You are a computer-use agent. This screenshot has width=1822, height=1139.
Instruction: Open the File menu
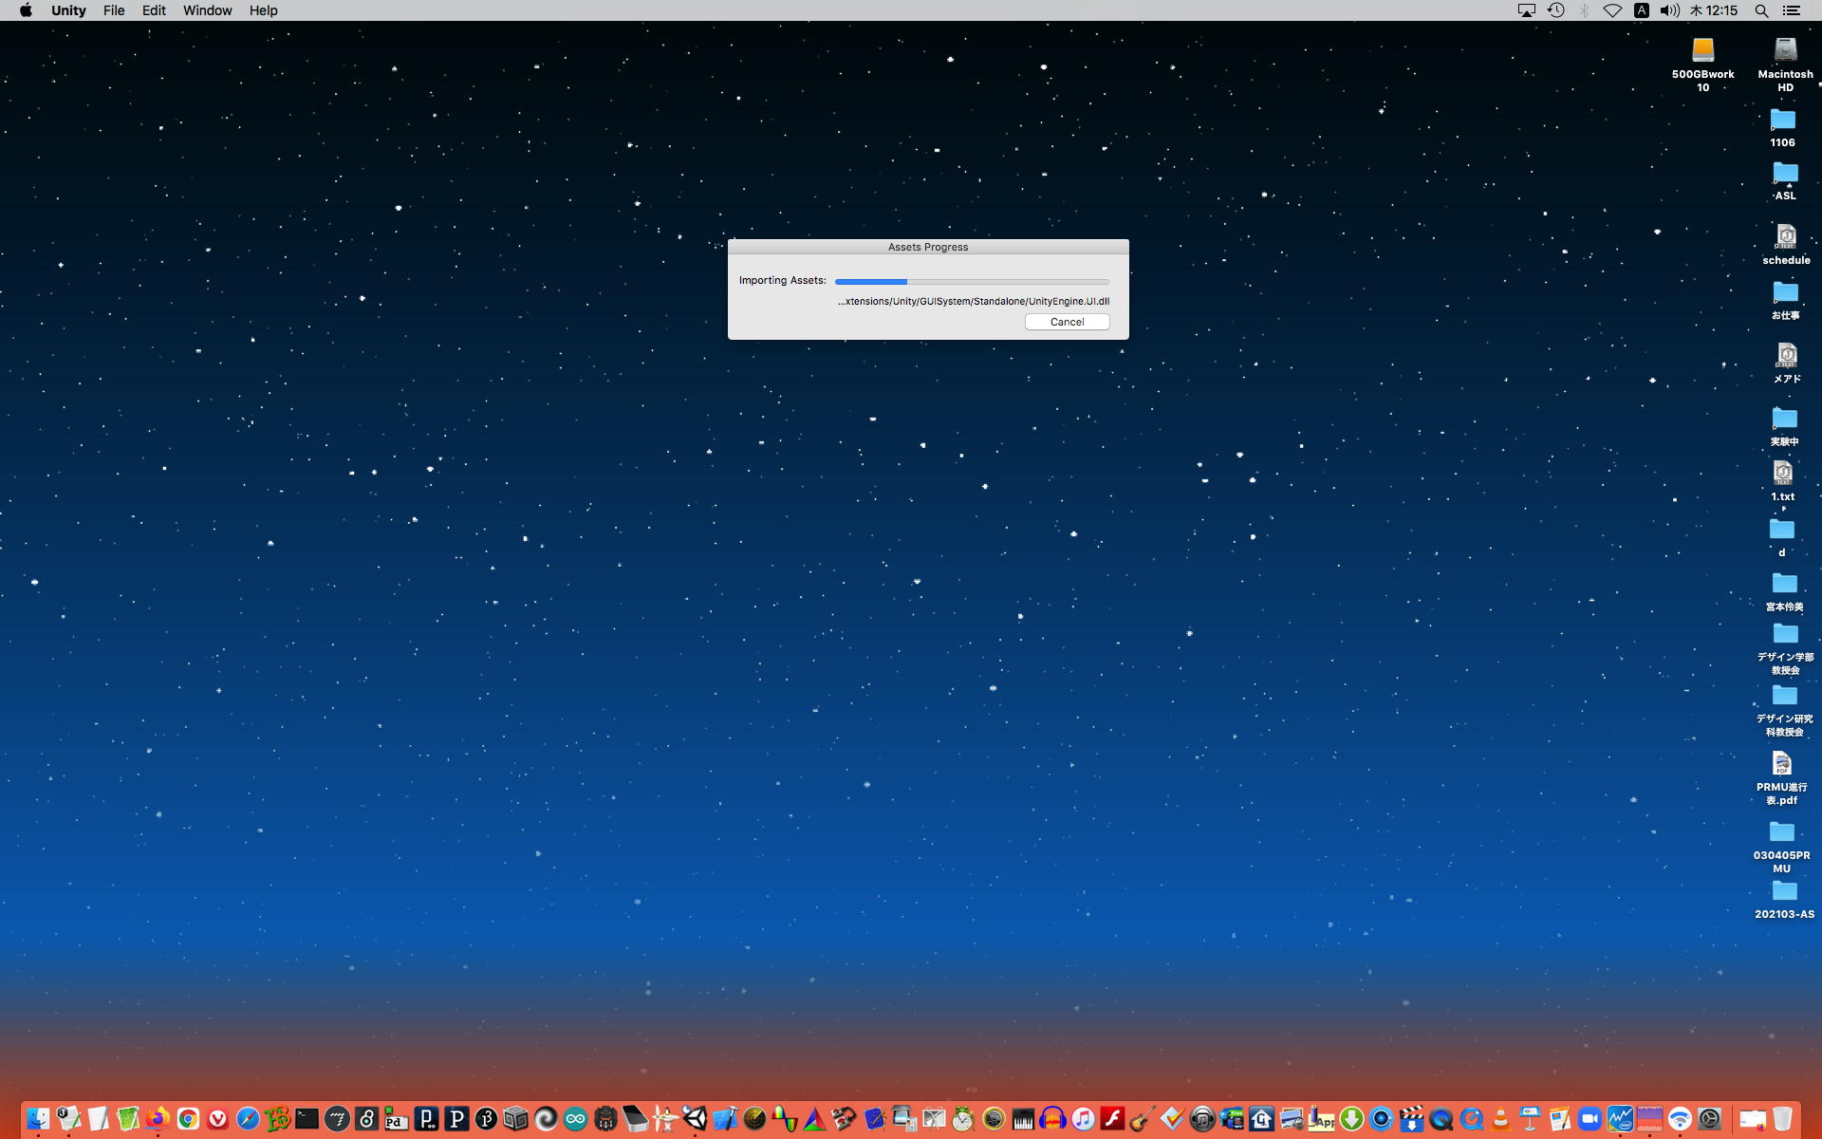[114, 10]
